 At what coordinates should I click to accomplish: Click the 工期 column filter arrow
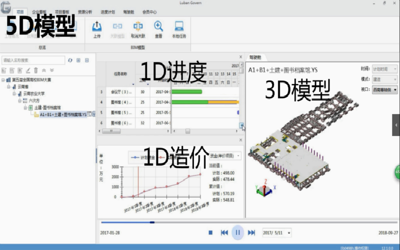click(148, 84)
